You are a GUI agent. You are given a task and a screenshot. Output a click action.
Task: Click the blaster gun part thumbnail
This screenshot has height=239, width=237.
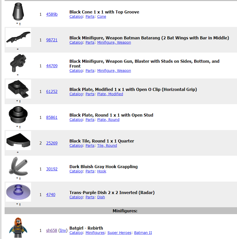click(18, 63)
